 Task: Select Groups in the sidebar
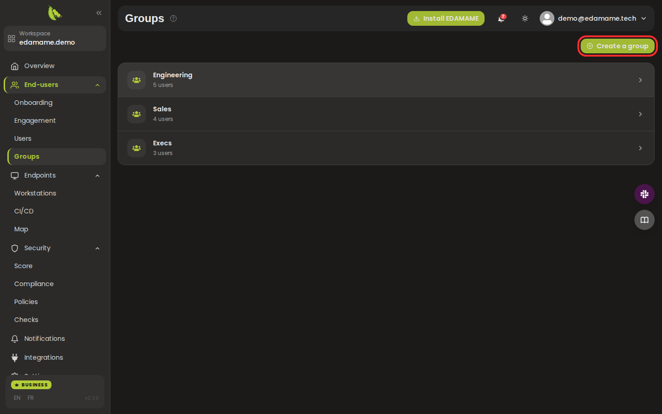point(57,156)
